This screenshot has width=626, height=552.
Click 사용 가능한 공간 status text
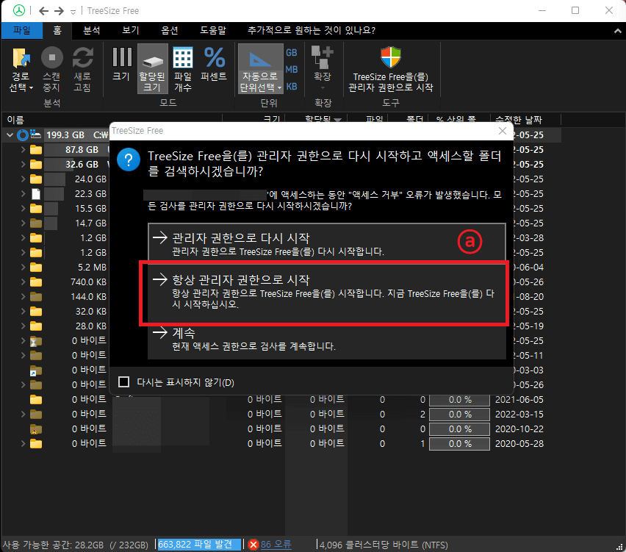75,545
